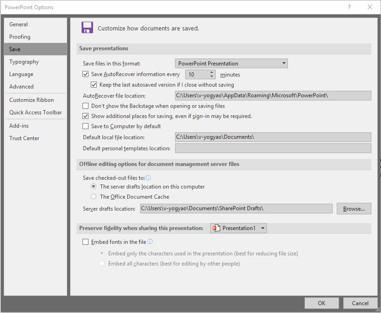Open the Advanced options category

35,87
